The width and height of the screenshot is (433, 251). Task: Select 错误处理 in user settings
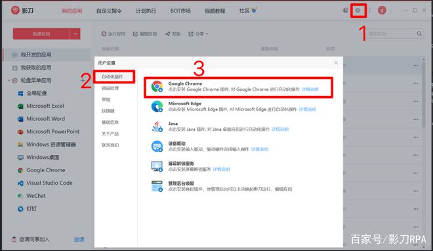click(110, 88)
